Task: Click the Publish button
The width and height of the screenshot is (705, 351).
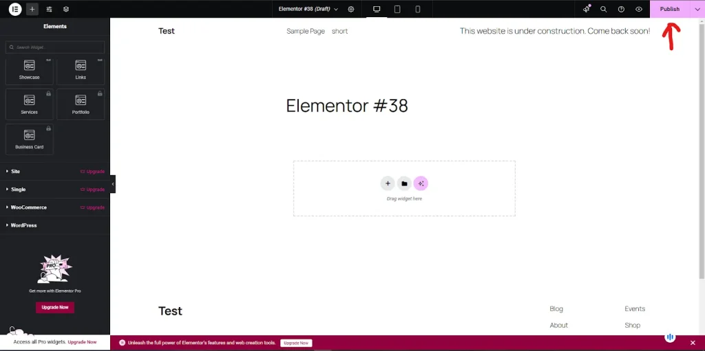Action: click(x=670, y=9)
